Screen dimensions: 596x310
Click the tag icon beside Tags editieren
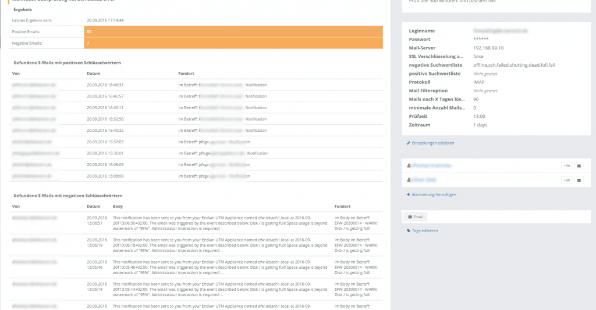pos(409,230)
